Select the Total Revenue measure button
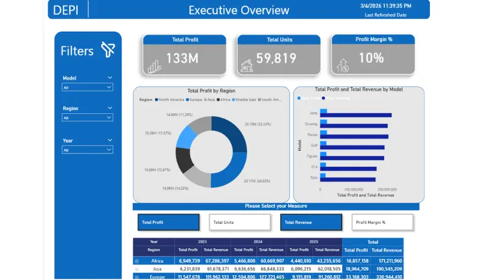 311,222
